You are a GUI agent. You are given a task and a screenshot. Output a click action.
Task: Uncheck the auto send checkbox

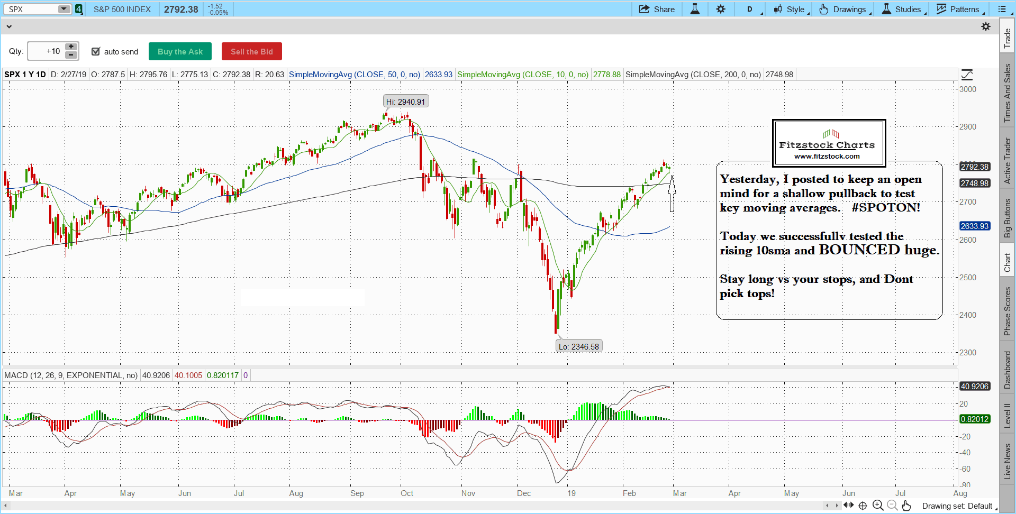(96, 51)
